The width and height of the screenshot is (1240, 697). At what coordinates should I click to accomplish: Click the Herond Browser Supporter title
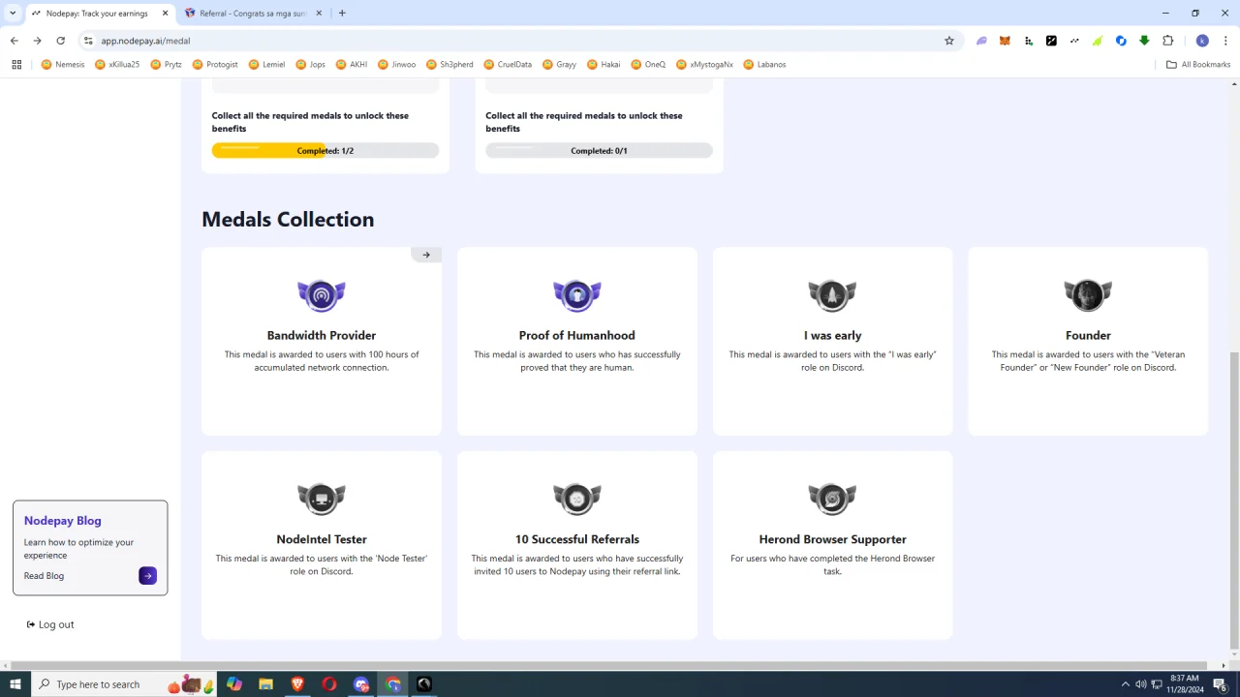(833, 539)
